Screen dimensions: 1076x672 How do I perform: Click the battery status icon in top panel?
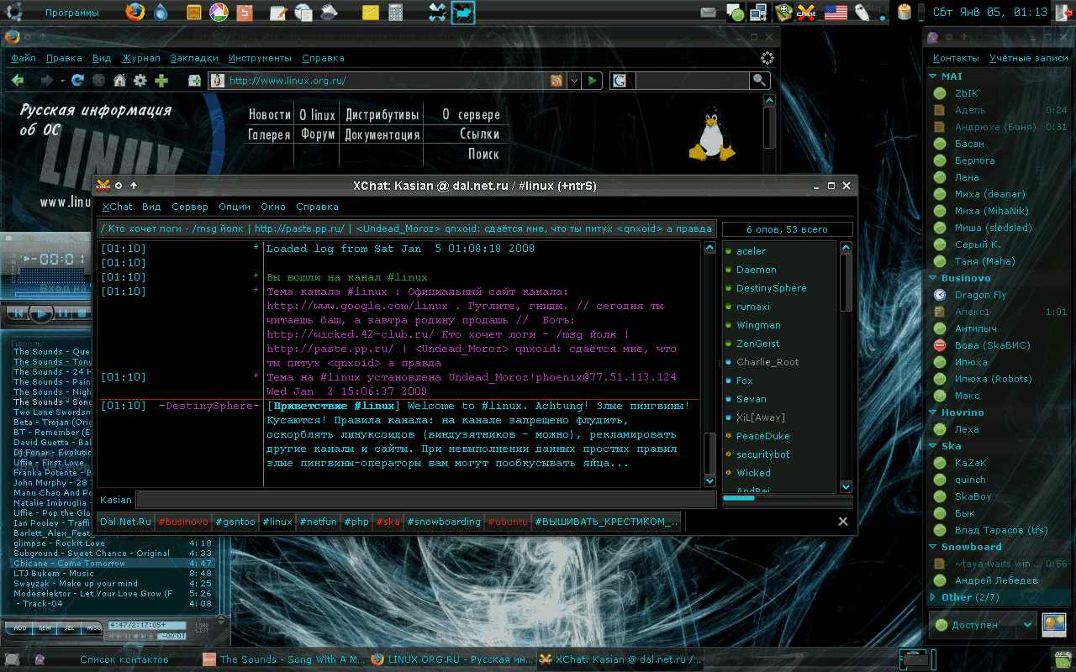coord(905,13)
